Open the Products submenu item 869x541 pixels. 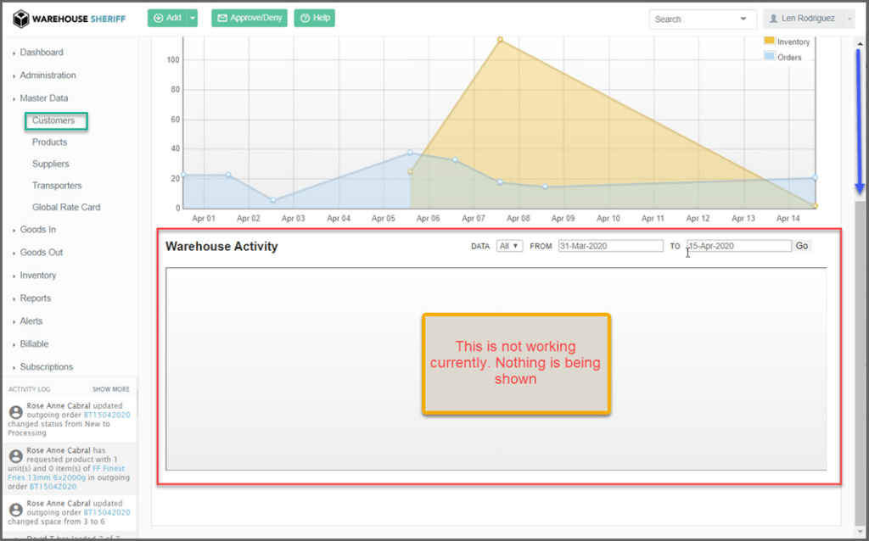(x=49, y=142)
